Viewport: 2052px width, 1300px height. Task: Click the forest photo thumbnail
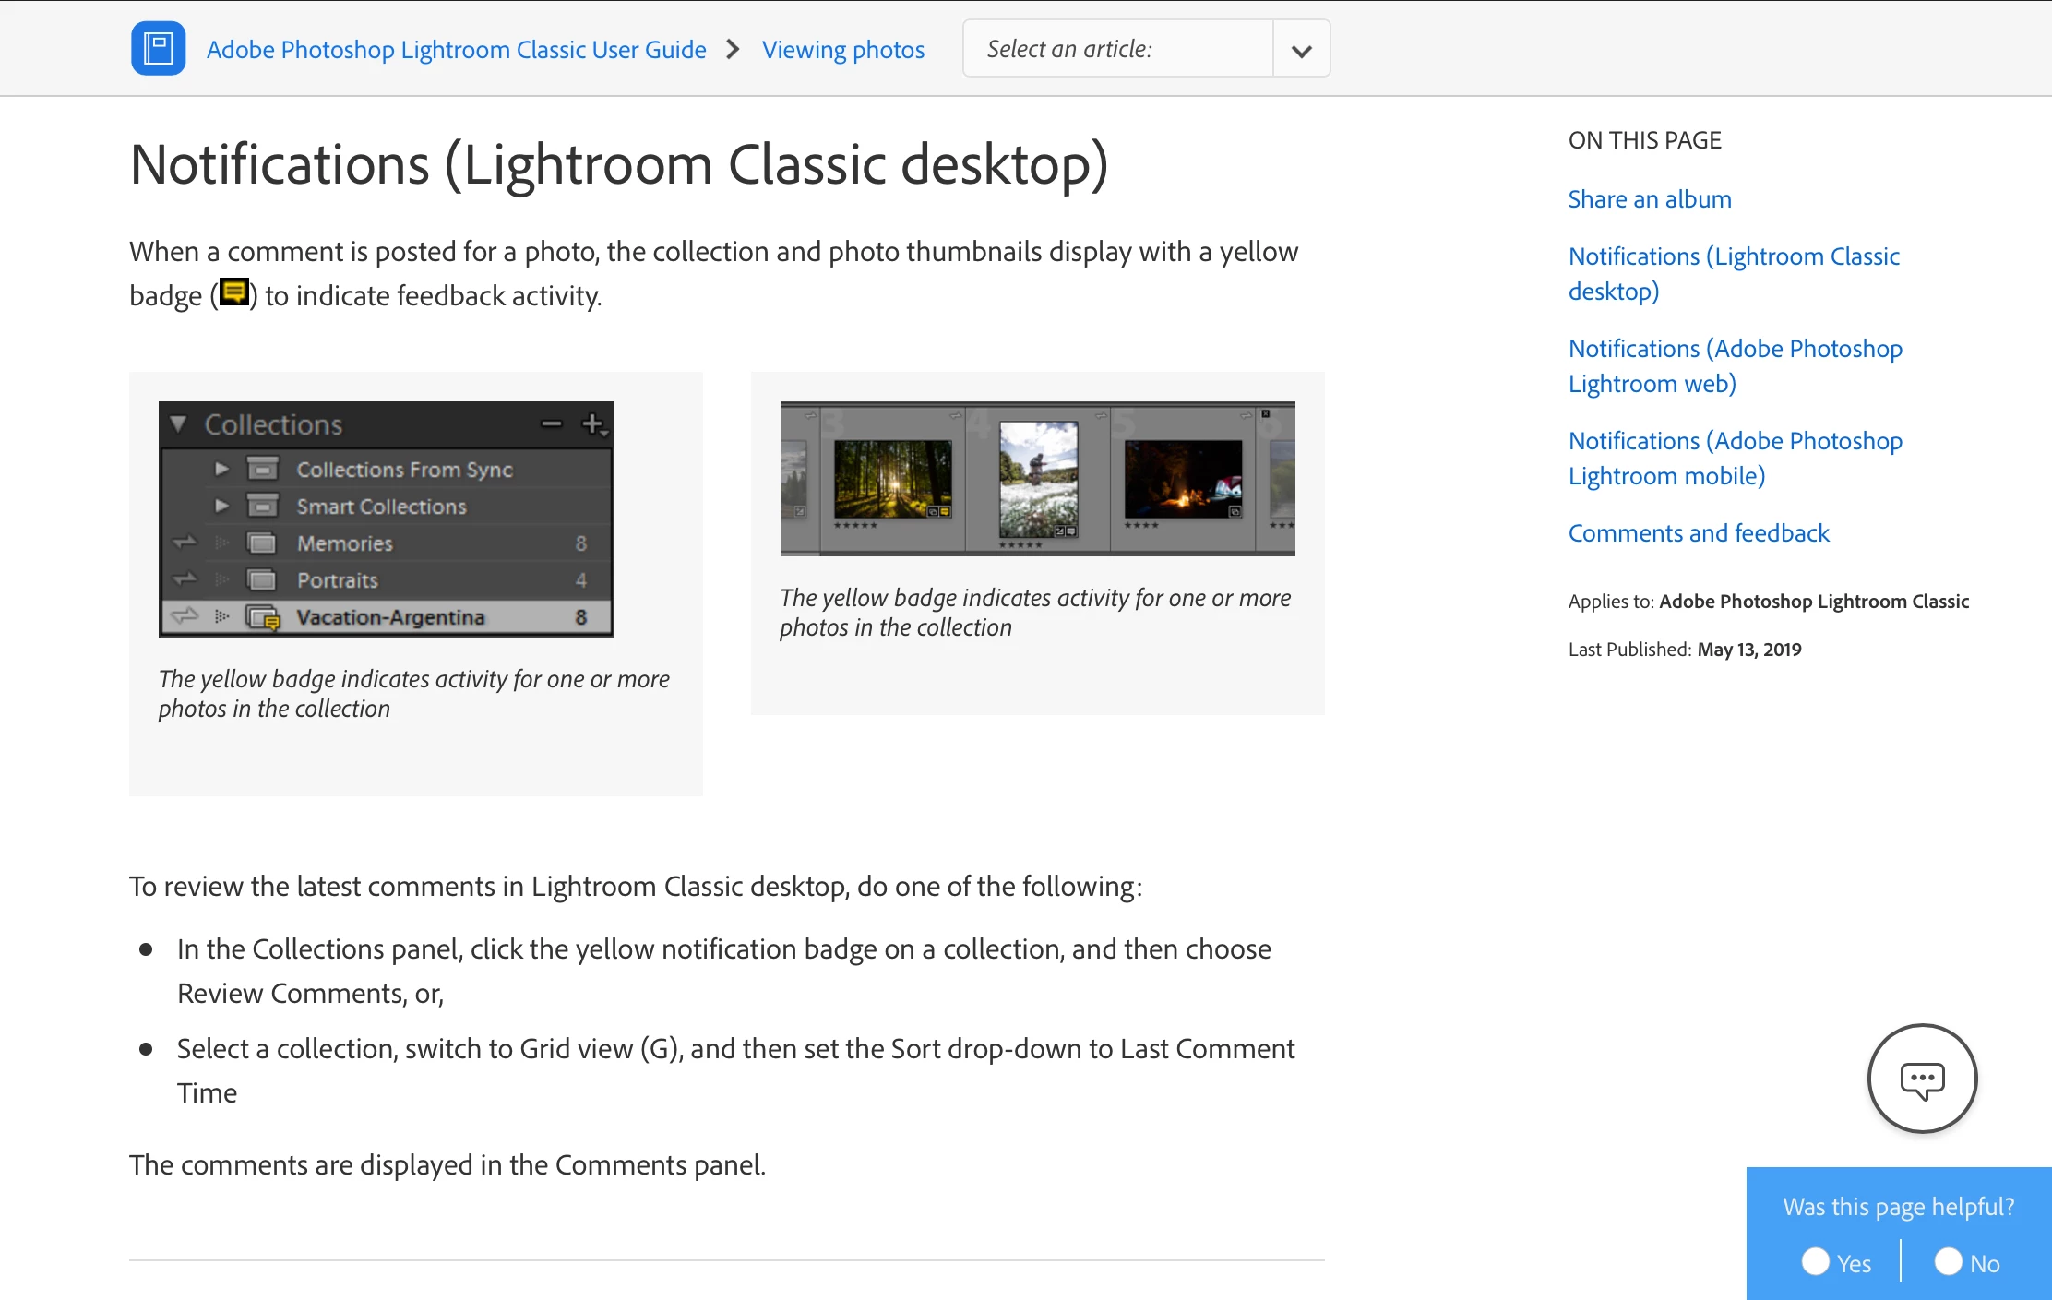coord(891,478)
